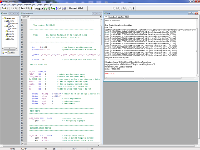The height and width of the screenshot is (150, 200).
Task: Click the New File toolbar icon
Action: point(3,8)
